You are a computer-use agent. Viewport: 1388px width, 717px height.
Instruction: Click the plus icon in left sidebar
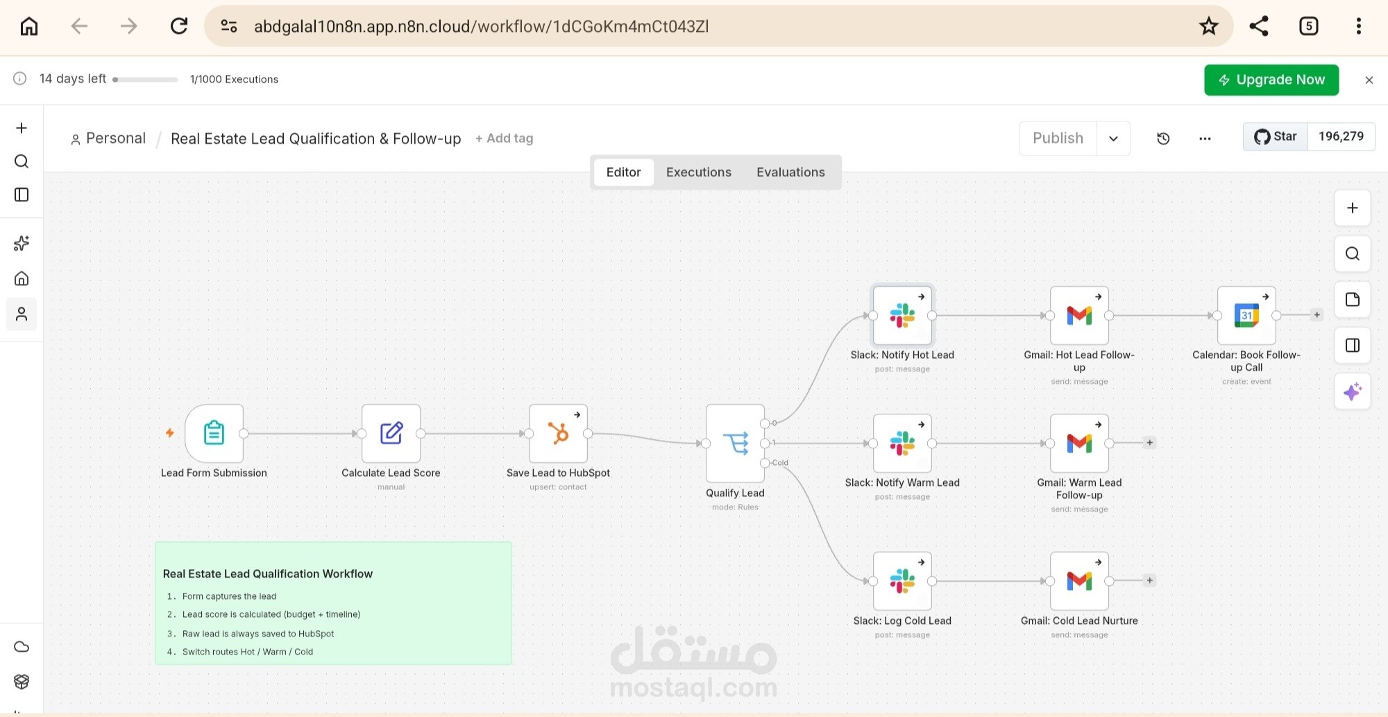22,128
